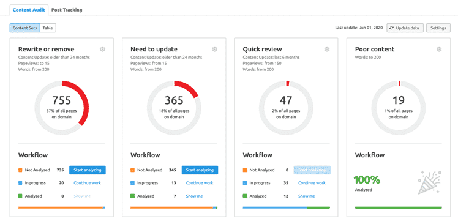The height and width of the screenshot is (224, 458).
Task: Click Need to update workflow progress bar
Action: click(x=174, y=207)
